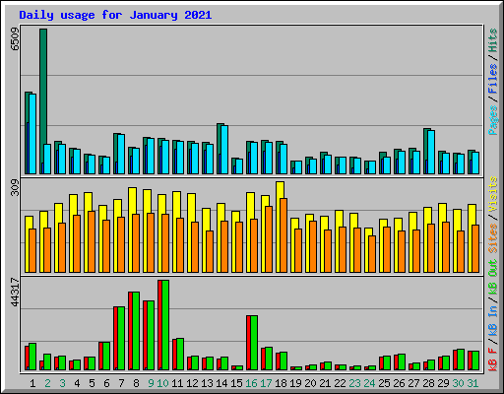Click day label 3 on x-axis
The width and height of the screenshot is (504, 394).
62,383
